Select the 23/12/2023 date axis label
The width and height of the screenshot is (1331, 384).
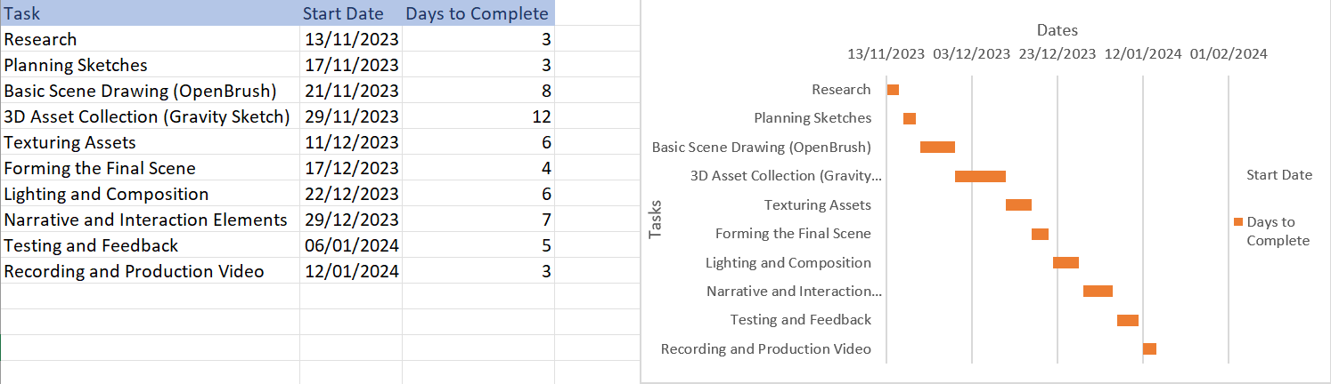pos(1057,53)
